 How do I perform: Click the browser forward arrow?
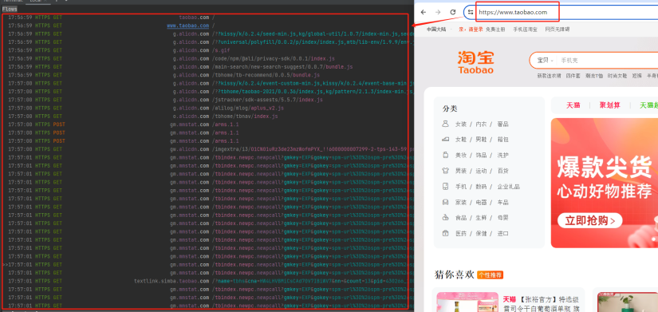(438, 12)
